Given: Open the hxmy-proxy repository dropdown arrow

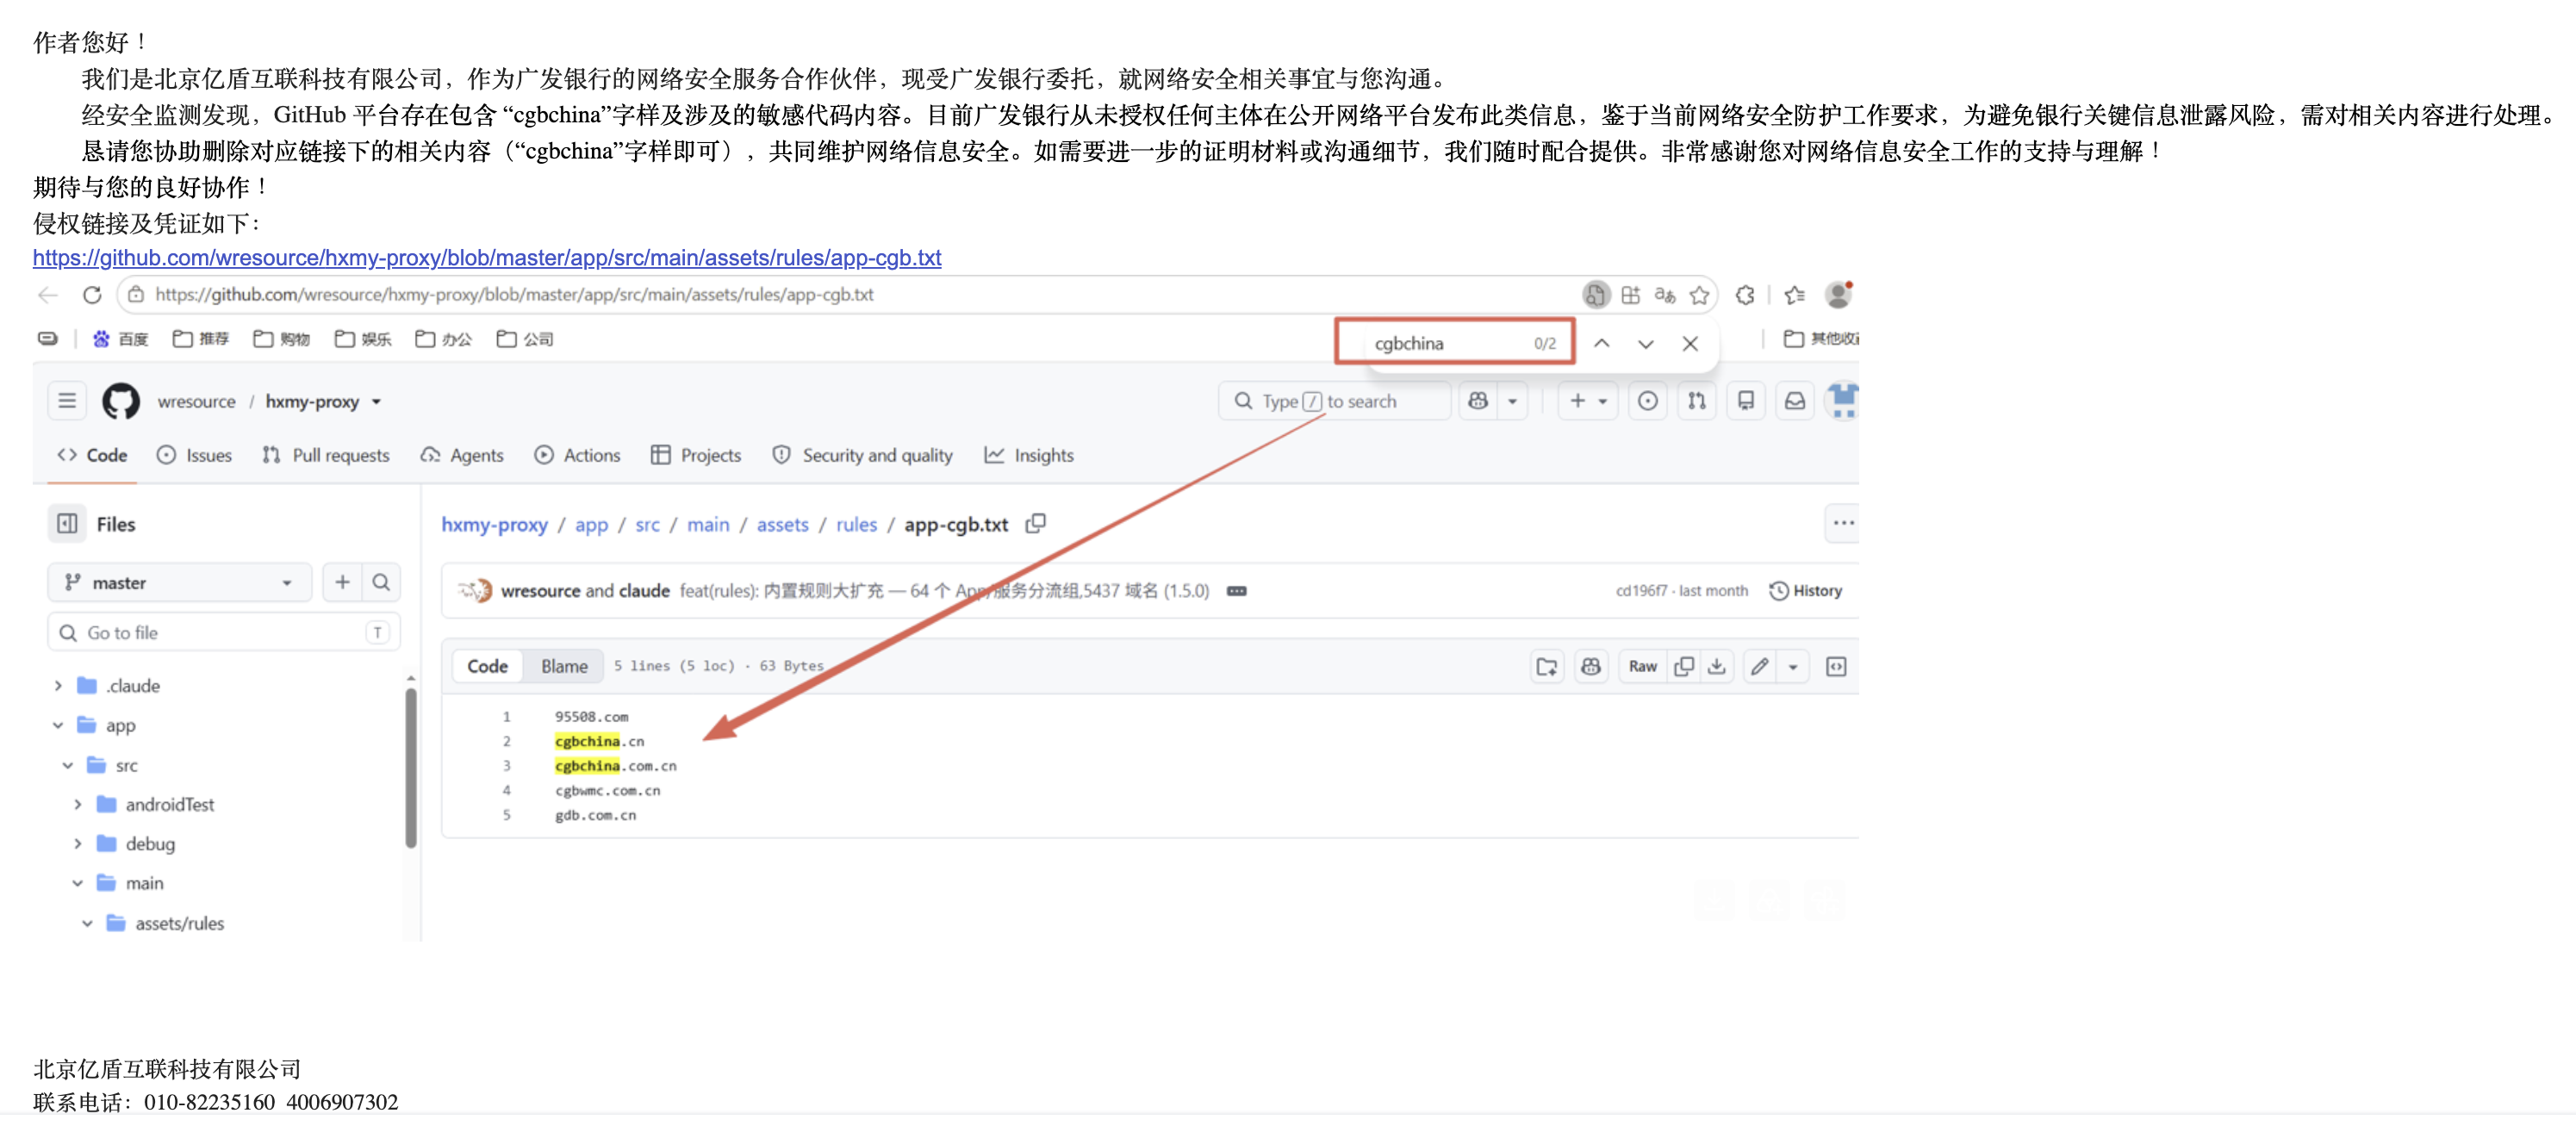Looking at the screenshot, I should (x=377, y=402).
